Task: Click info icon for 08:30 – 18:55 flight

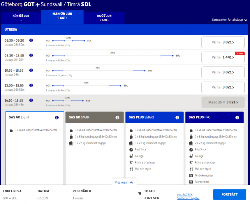Action: [31, 55]
